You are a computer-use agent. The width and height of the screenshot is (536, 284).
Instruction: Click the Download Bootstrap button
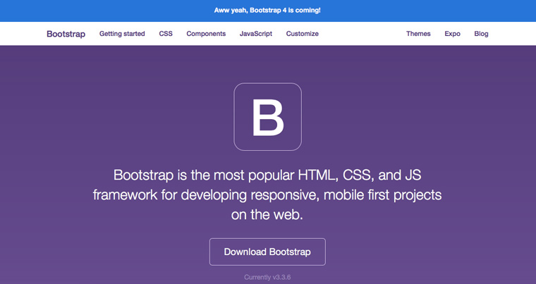tap(267, 252)
